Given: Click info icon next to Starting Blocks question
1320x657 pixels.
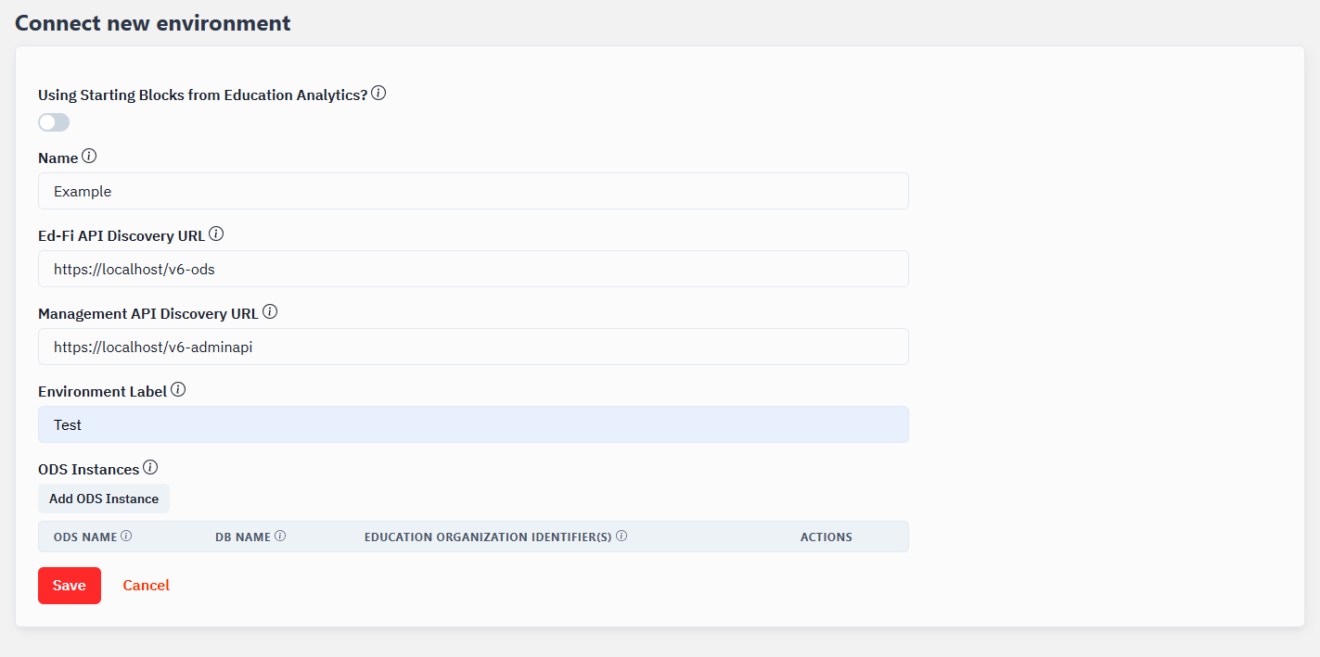Looking at the screenshot, I should 378,94.
